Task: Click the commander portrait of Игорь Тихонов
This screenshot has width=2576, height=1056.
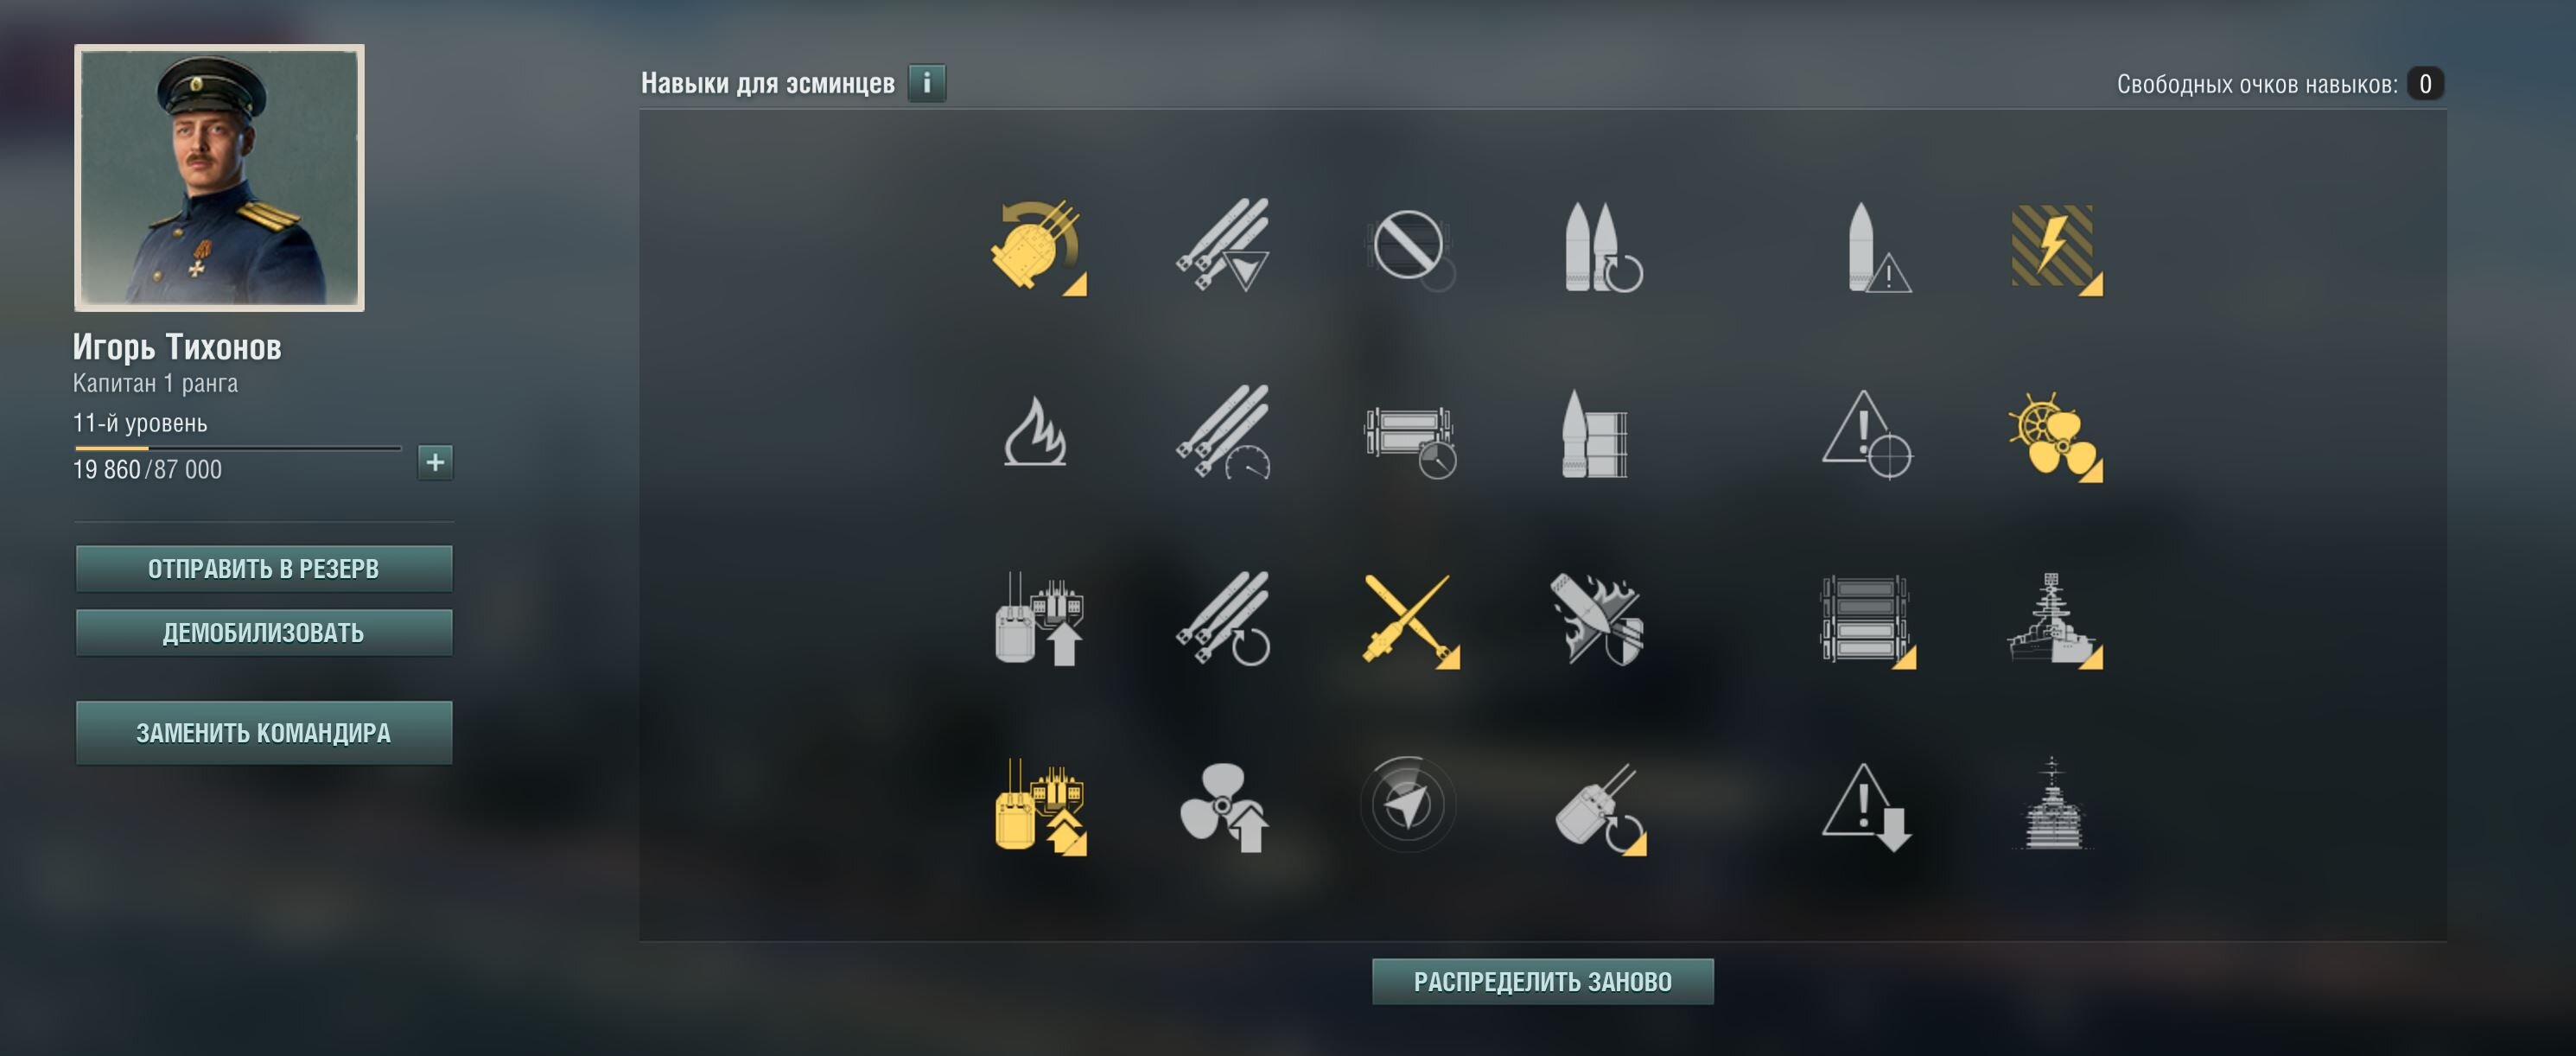Action: pos(219,178)
